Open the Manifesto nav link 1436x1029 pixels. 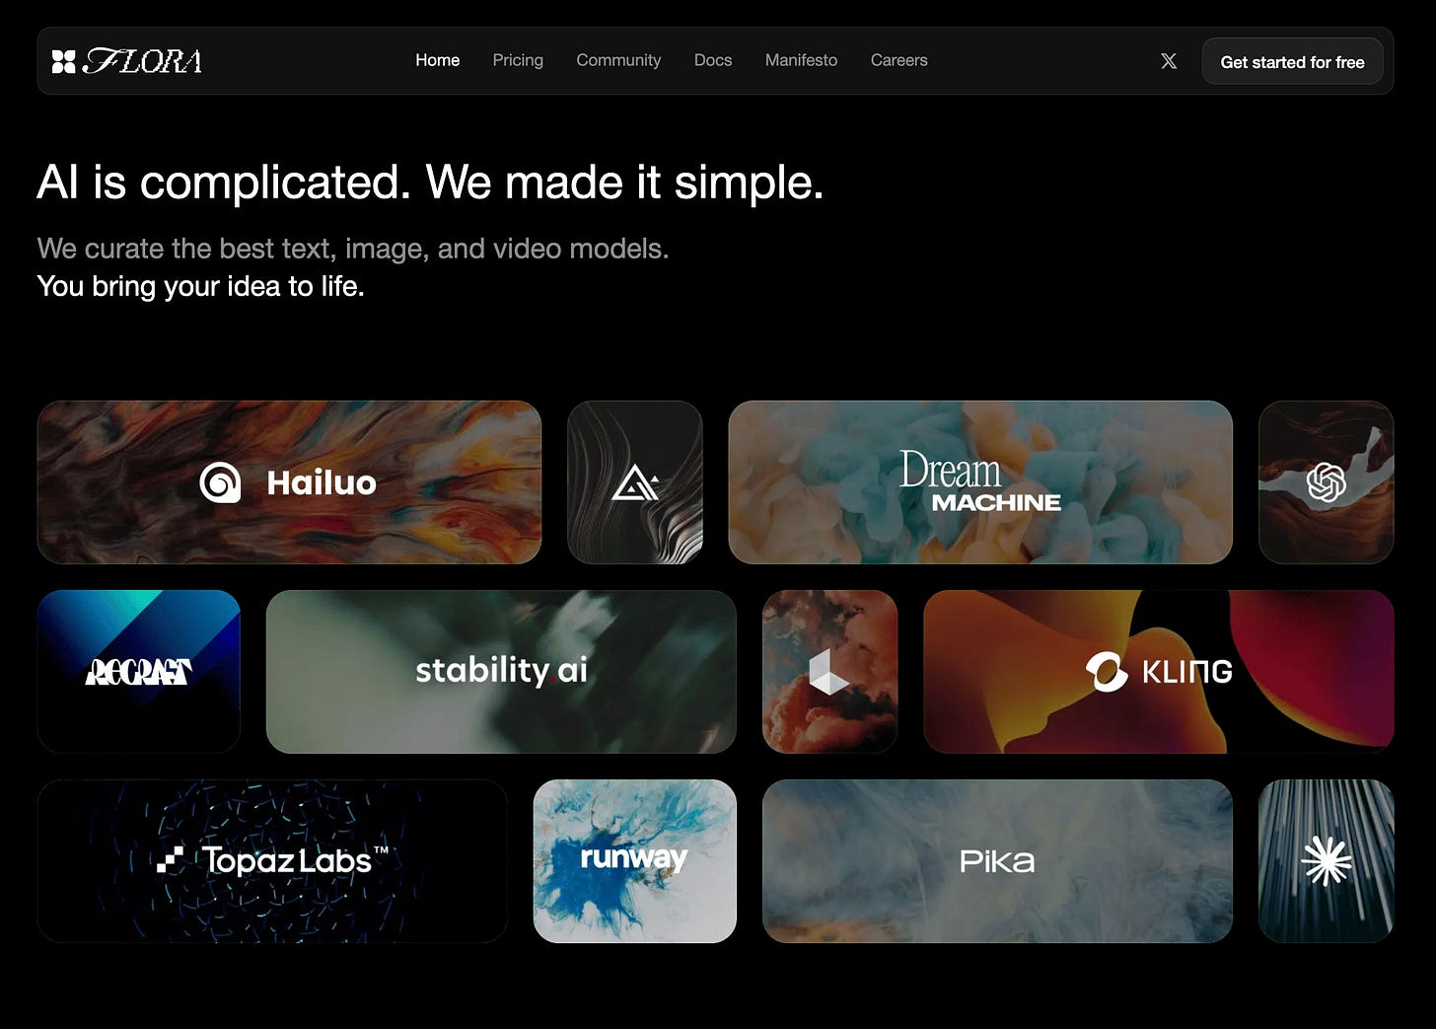tap(801, 60)
